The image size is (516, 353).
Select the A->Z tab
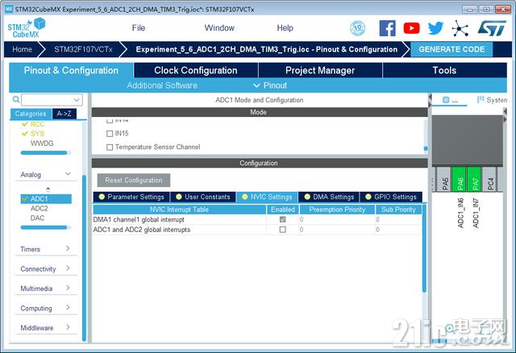(64, 114)
